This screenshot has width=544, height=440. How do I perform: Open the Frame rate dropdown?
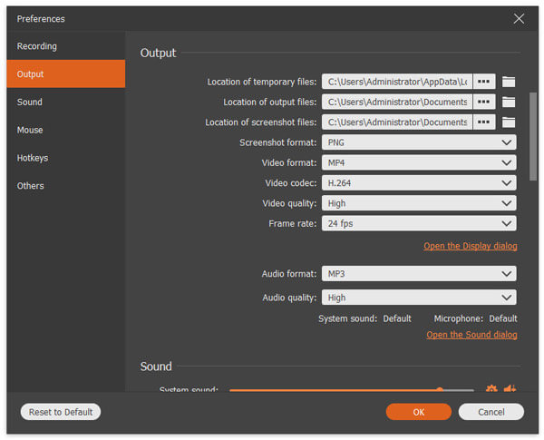[419, 223]
